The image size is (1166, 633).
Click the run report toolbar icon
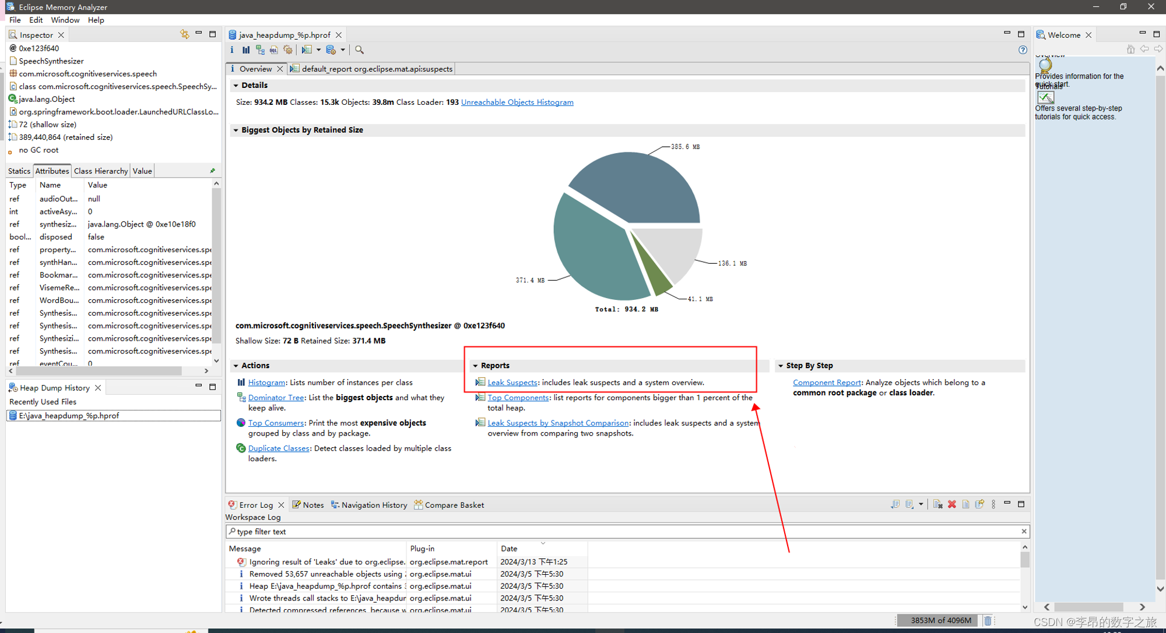(307, 51)
